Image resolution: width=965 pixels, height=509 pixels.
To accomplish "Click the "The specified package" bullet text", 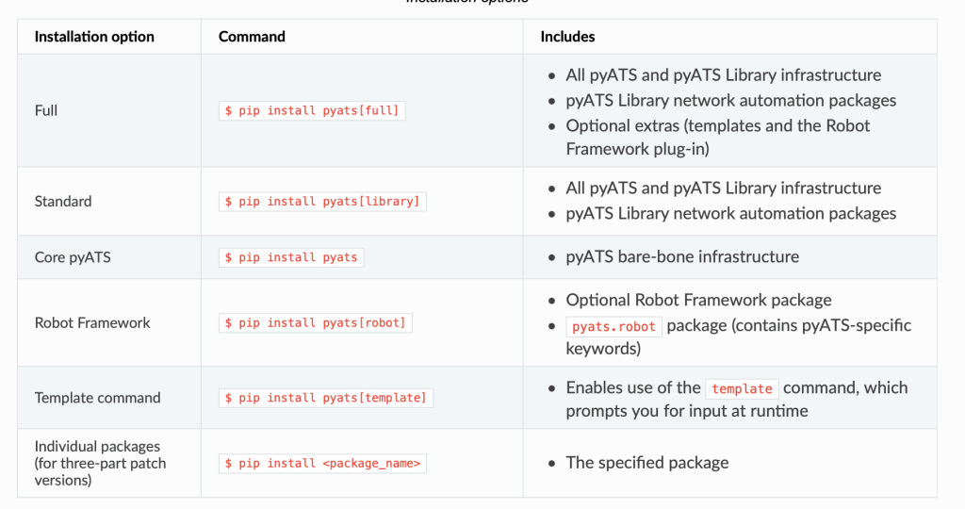I will click(x=646, y=463).
